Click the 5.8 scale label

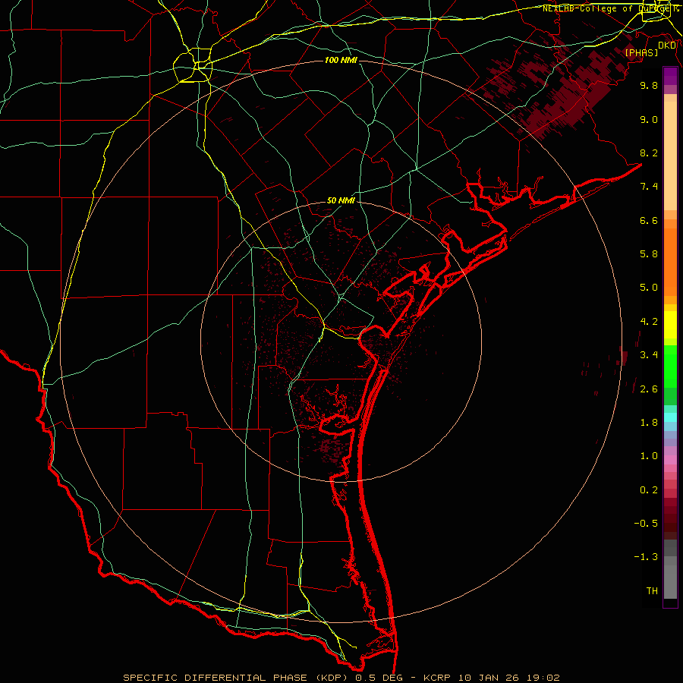tap(649, 254)
